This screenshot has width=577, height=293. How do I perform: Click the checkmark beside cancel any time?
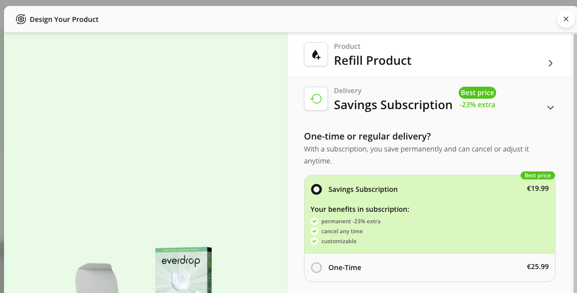coord(314,231)
